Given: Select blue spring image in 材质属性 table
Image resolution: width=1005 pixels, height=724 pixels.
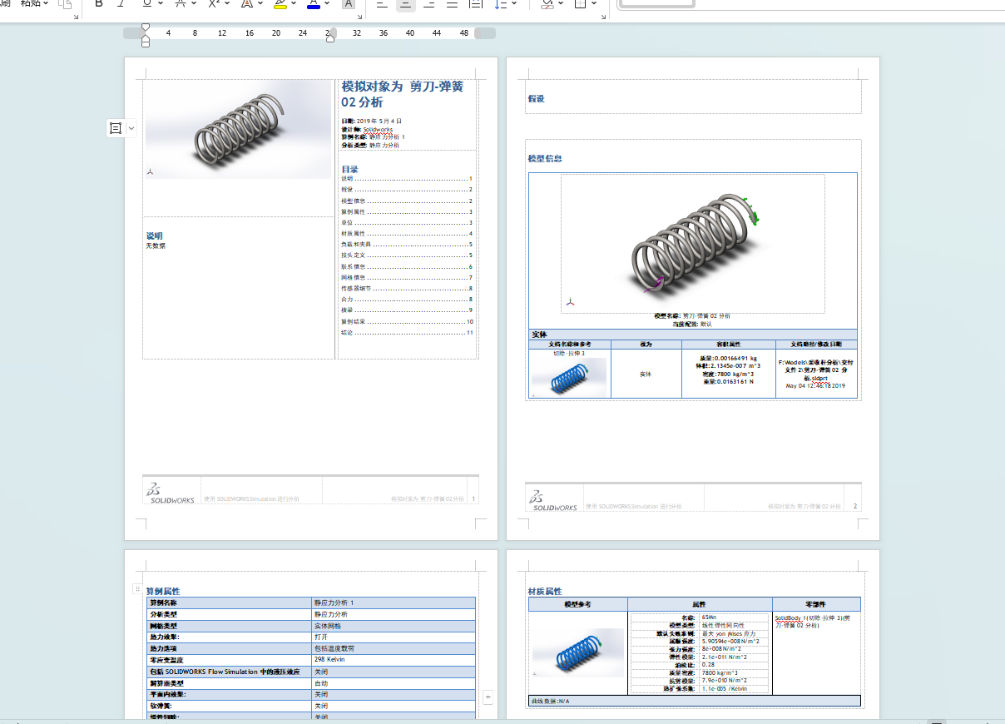Looking at the screenshot, I should [x=578, y=652].
